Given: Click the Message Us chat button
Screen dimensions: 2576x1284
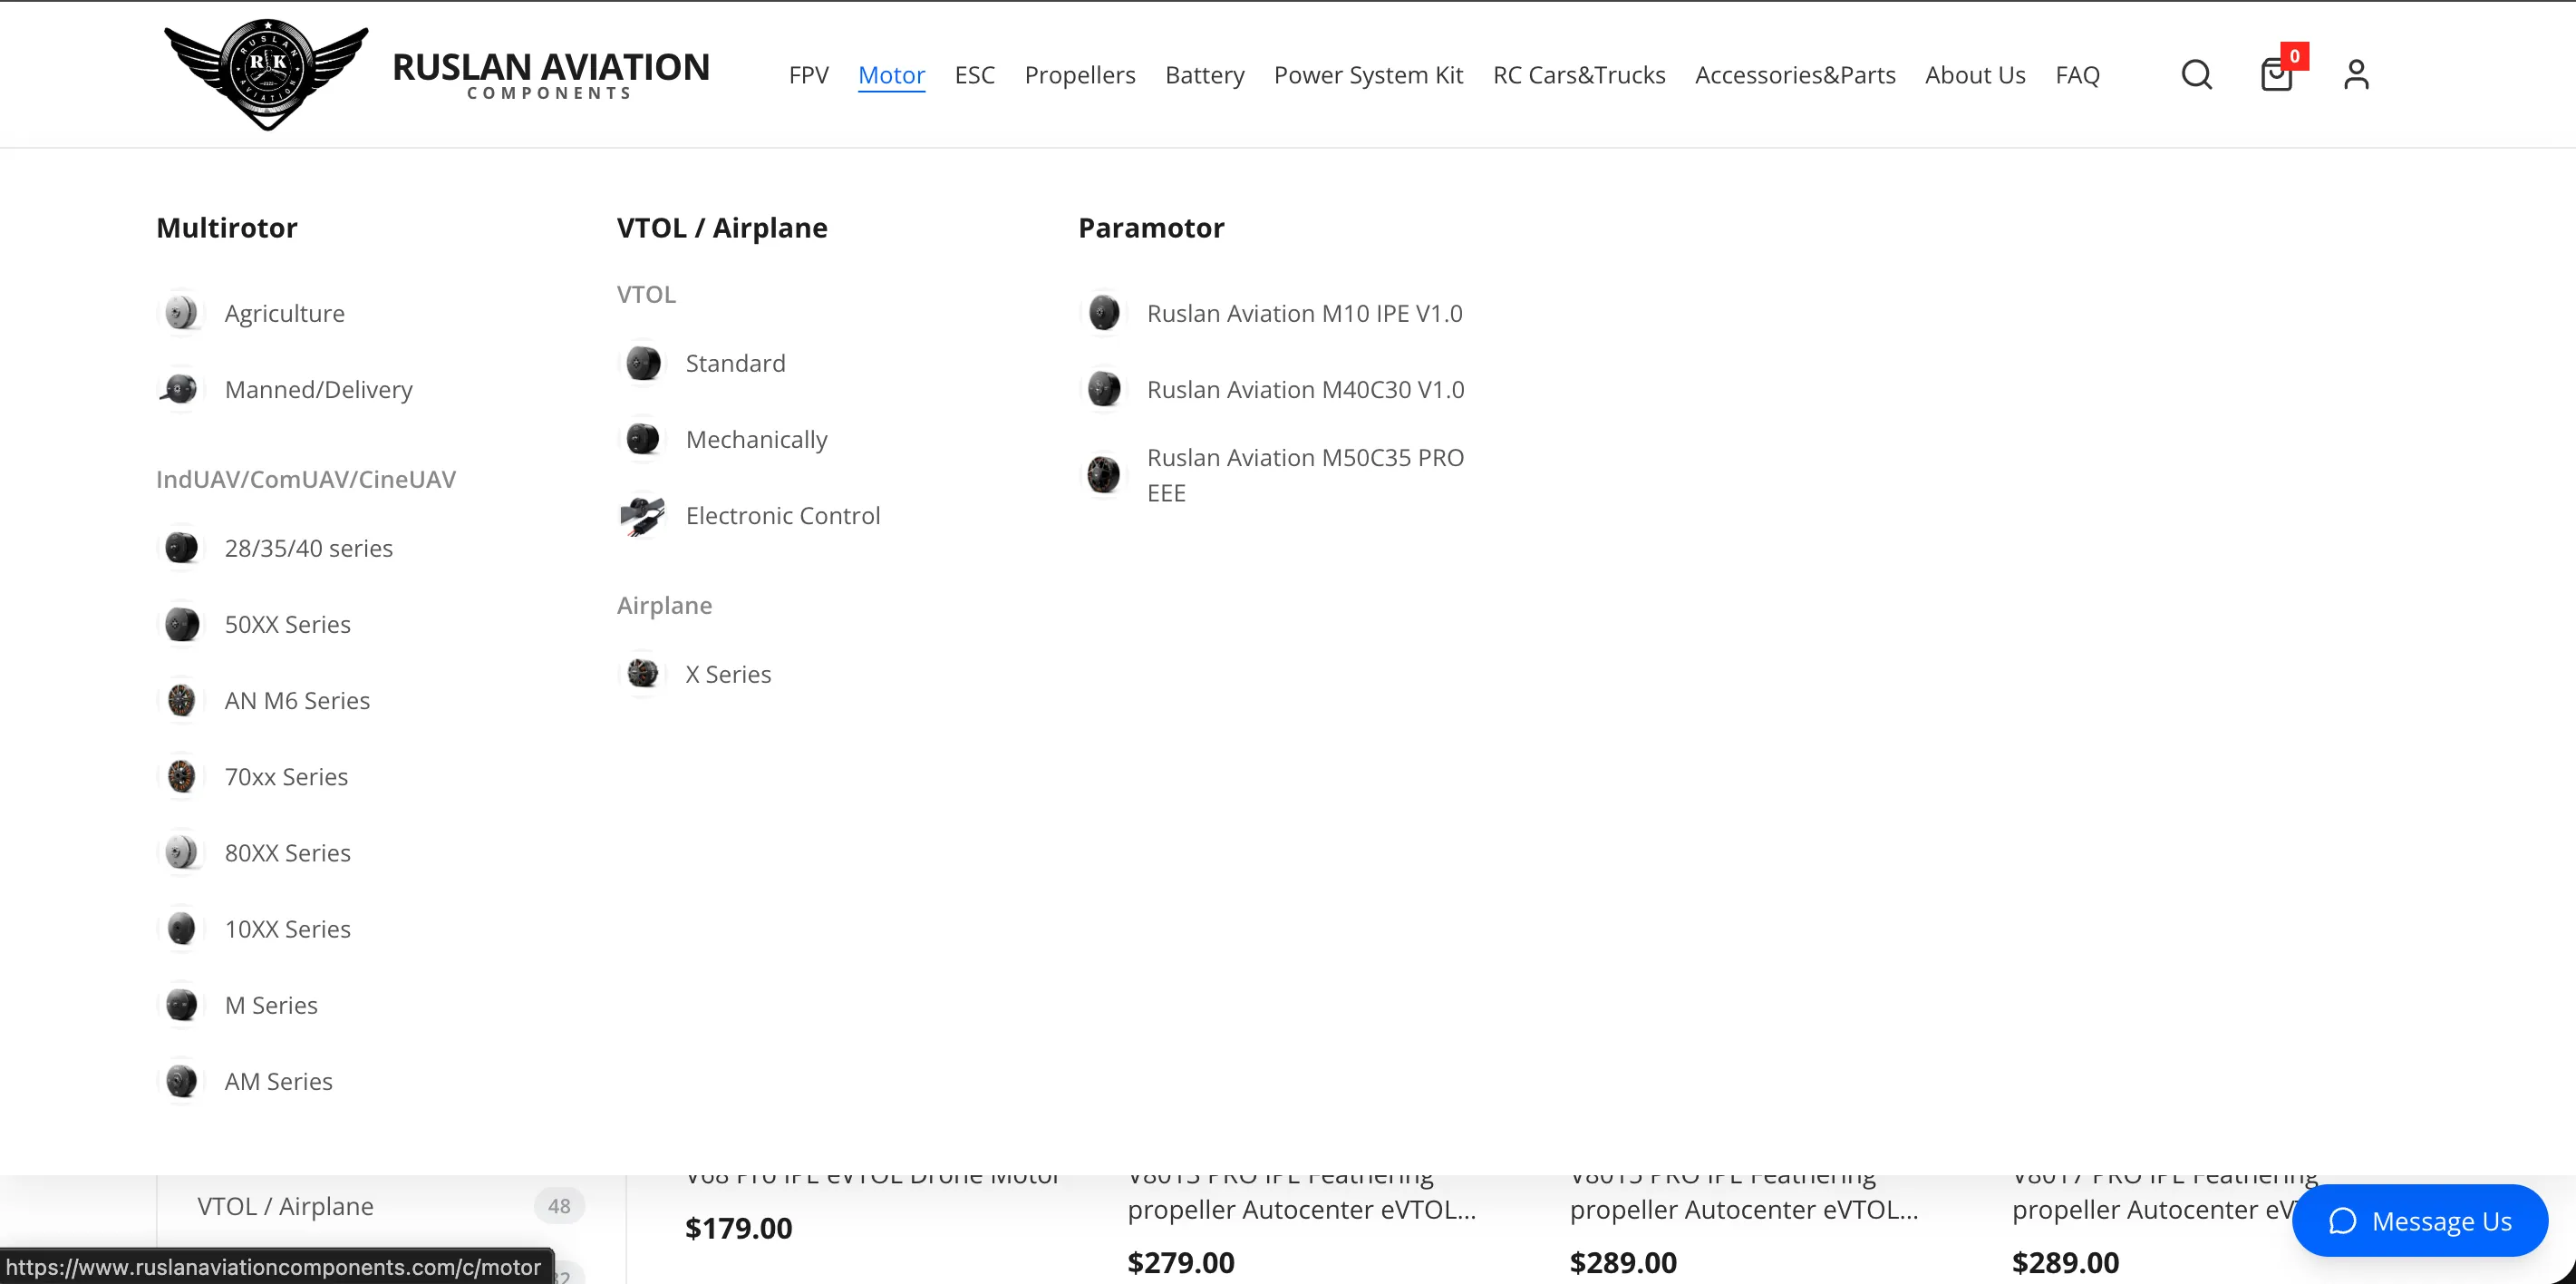Looking at the screenshot, I should point(2419,1221).
